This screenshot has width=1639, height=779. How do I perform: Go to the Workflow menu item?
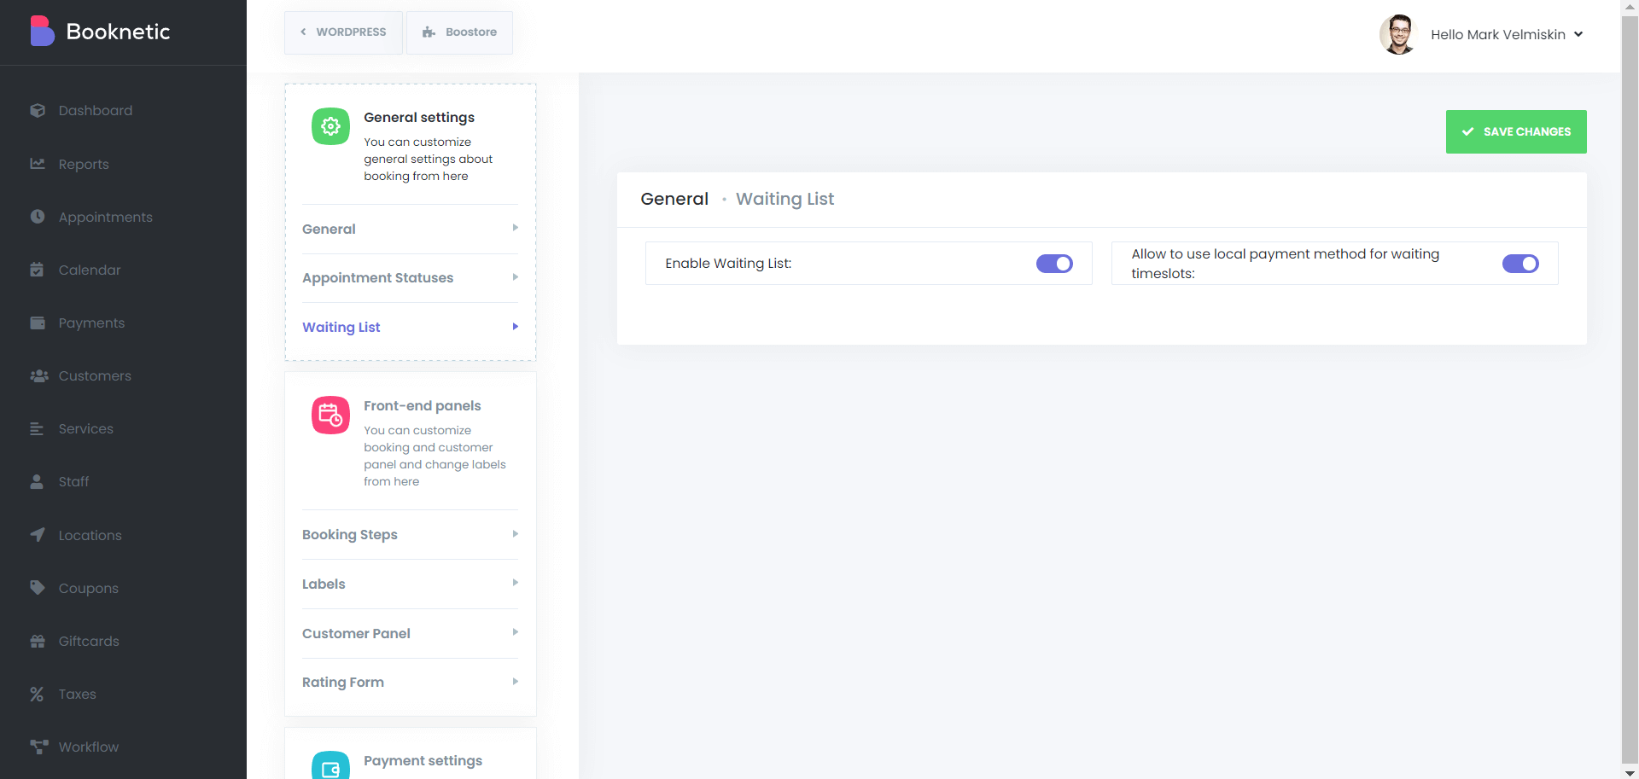click(x=88, y=747)
